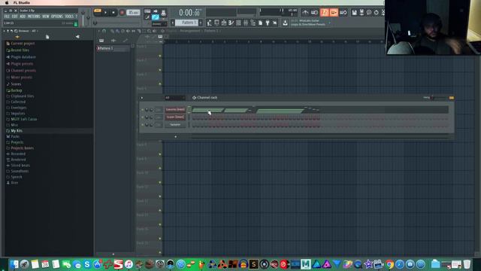Click the second red channel name button
The width and height of the screenshot is (481, 271).
175,117
